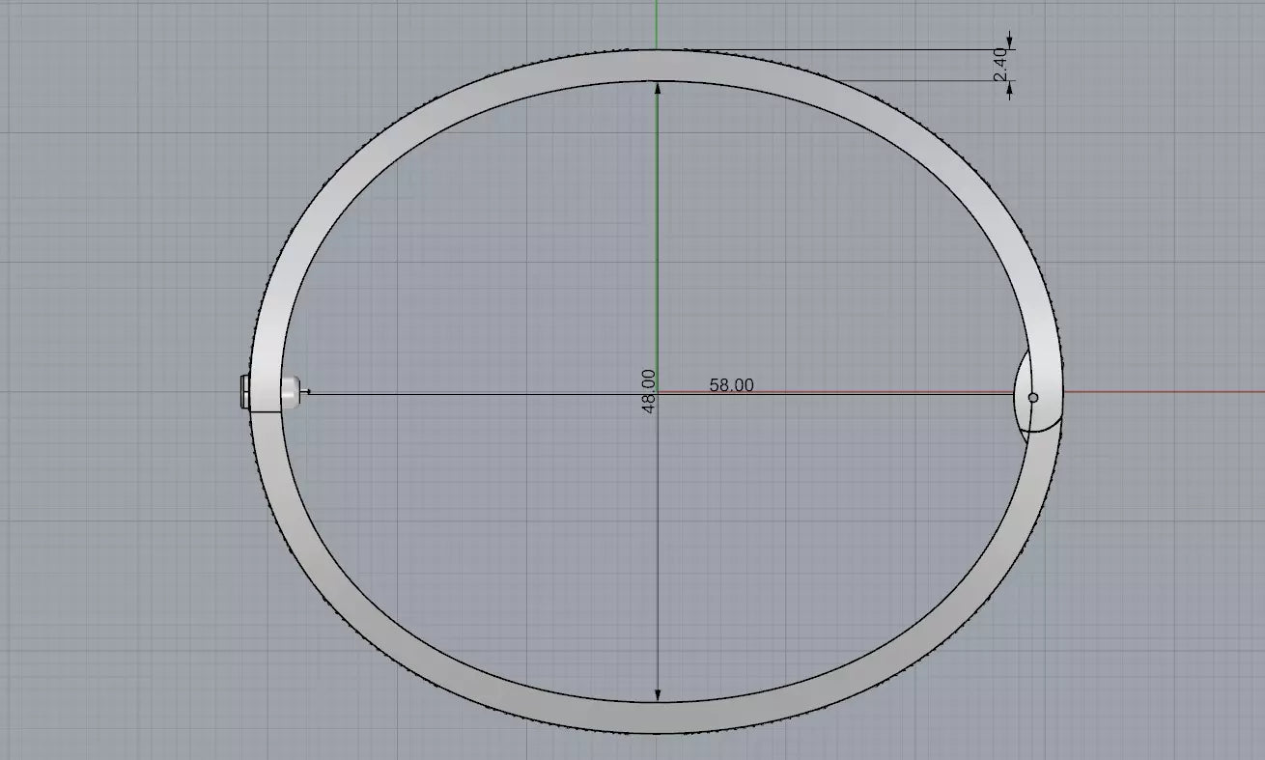1265x760 pixels.
Task: Click left arrowhead of 58.00 dimension
Action: (309, 392)
